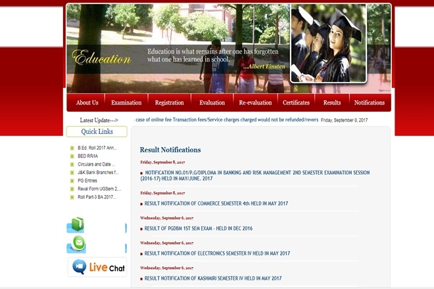
Task: Open the Results menu item
Action: click(332, 102)
